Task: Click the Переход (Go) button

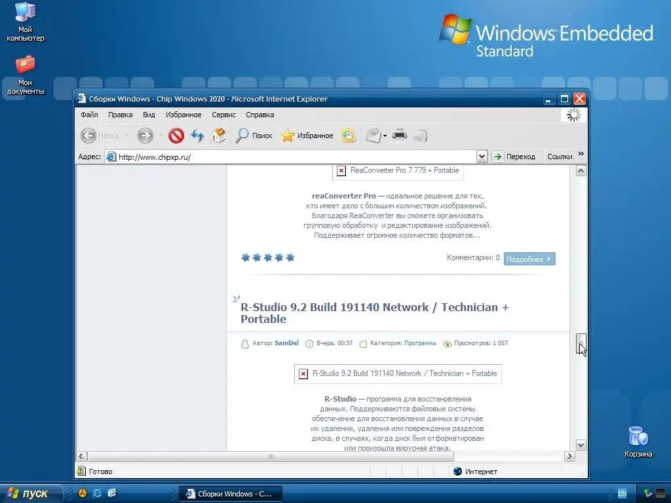Action: 515,157
